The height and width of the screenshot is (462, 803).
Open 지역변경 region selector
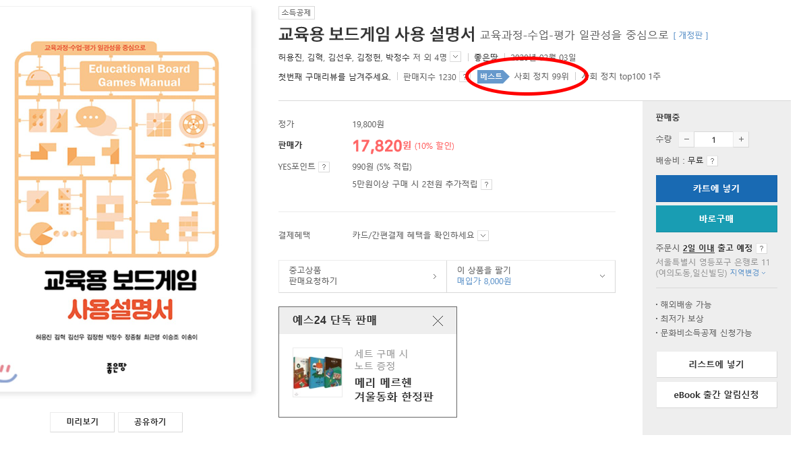748,273
